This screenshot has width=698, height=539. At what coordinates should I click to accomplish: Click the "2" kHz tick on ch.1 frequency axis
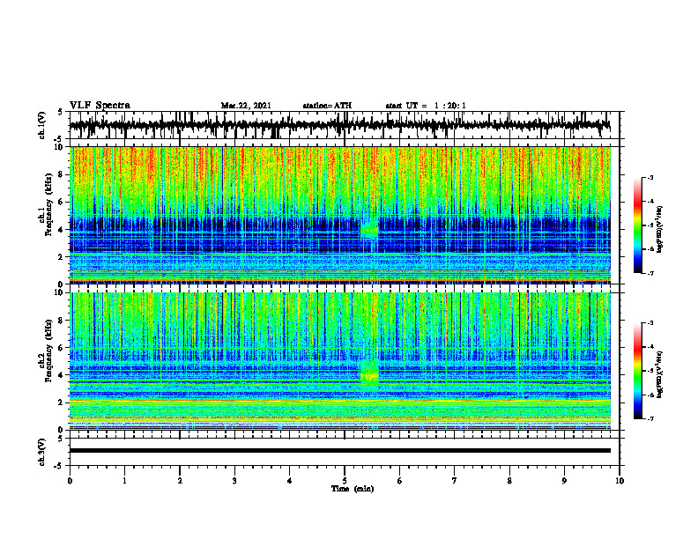pos(62,257)
